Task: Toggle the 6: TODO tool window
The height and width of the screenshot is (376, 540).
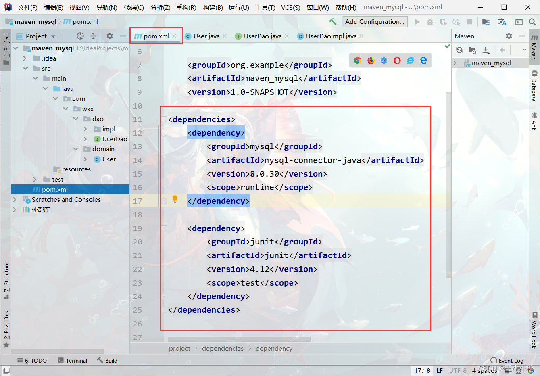Action: 32,361
